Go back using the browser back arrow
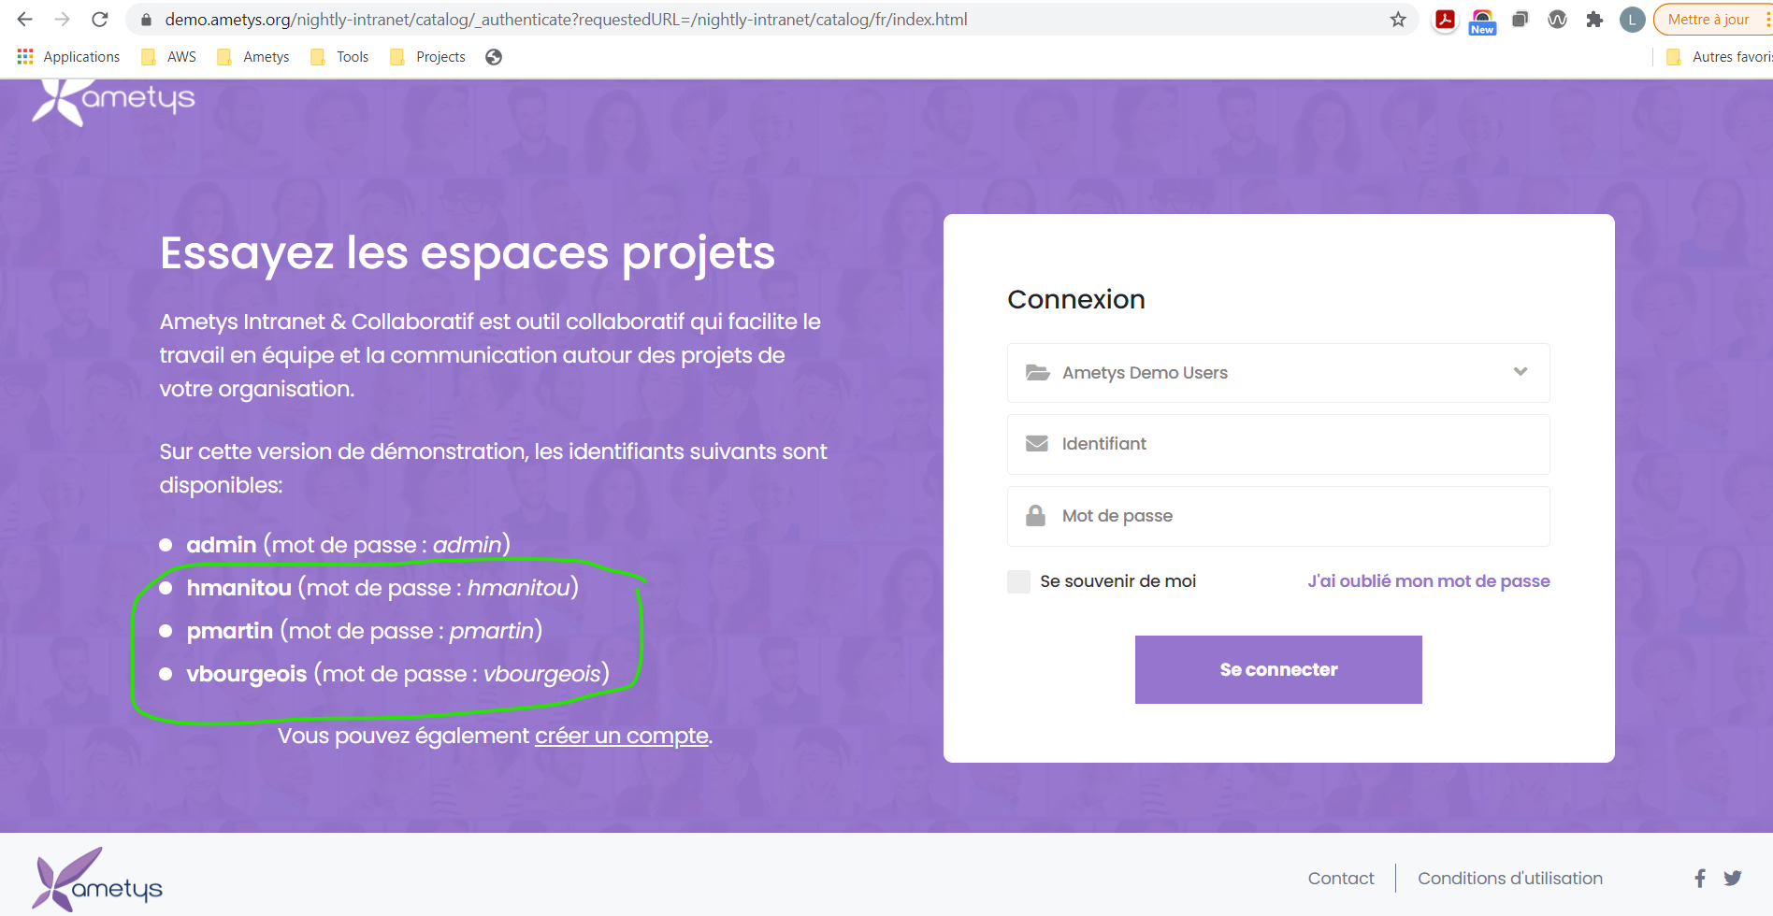Viewport: 1773px width, 916px height. click(x=25, y=20)
